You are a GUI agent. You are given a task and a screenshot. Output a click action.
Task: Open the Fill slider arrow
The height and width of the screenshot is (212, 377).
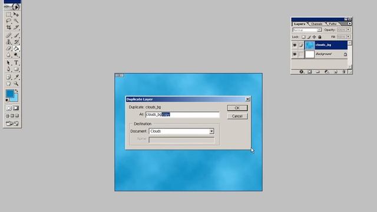point(348,37)
